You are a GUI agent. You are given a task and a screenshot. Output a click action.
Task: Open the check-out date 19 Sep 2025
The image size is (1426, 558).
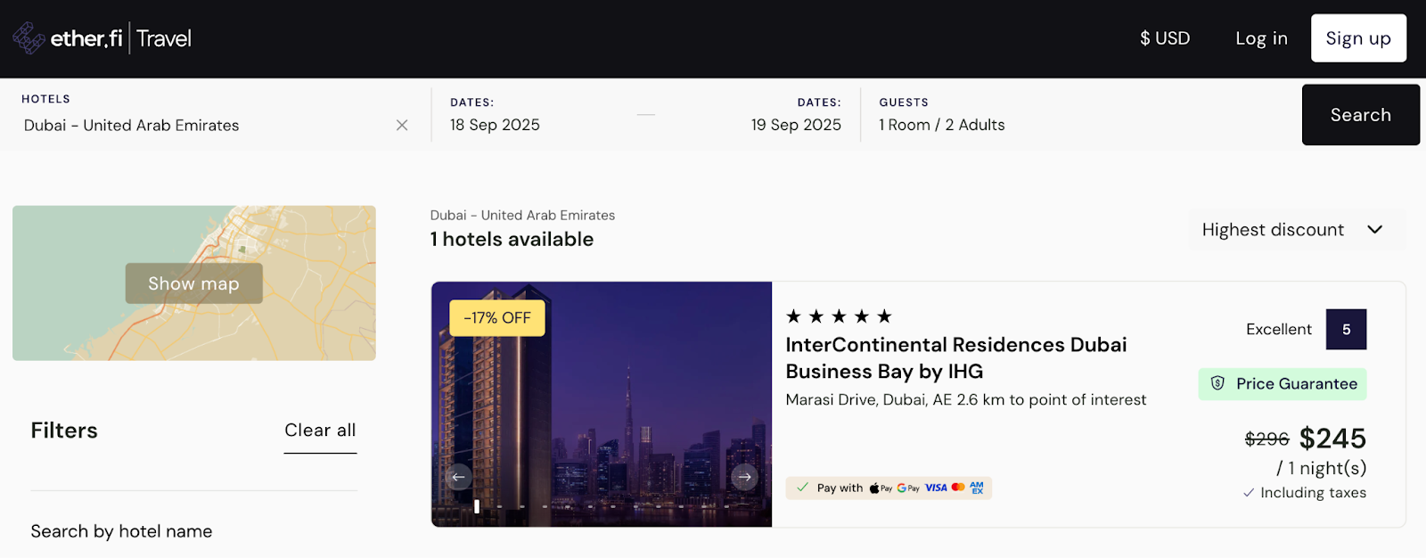tap(796, 125)
